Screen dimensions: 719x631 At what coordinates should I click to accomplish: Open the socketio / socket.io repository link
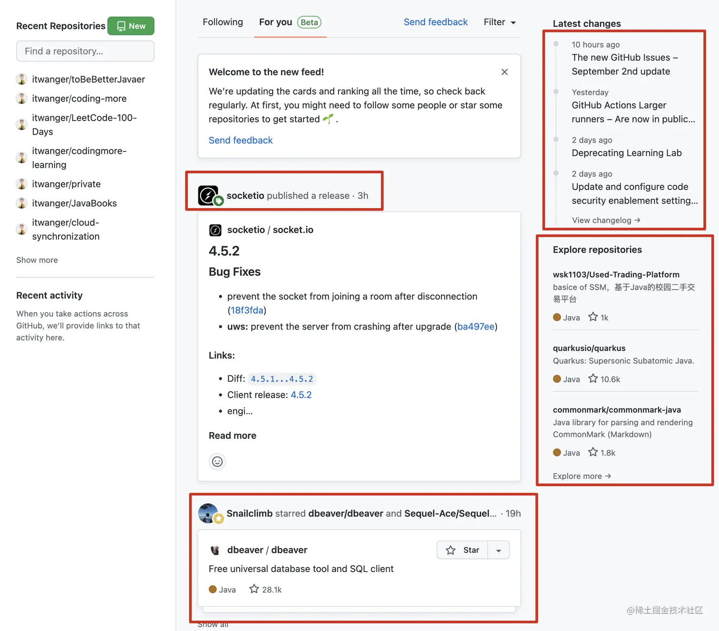[270, 230]
